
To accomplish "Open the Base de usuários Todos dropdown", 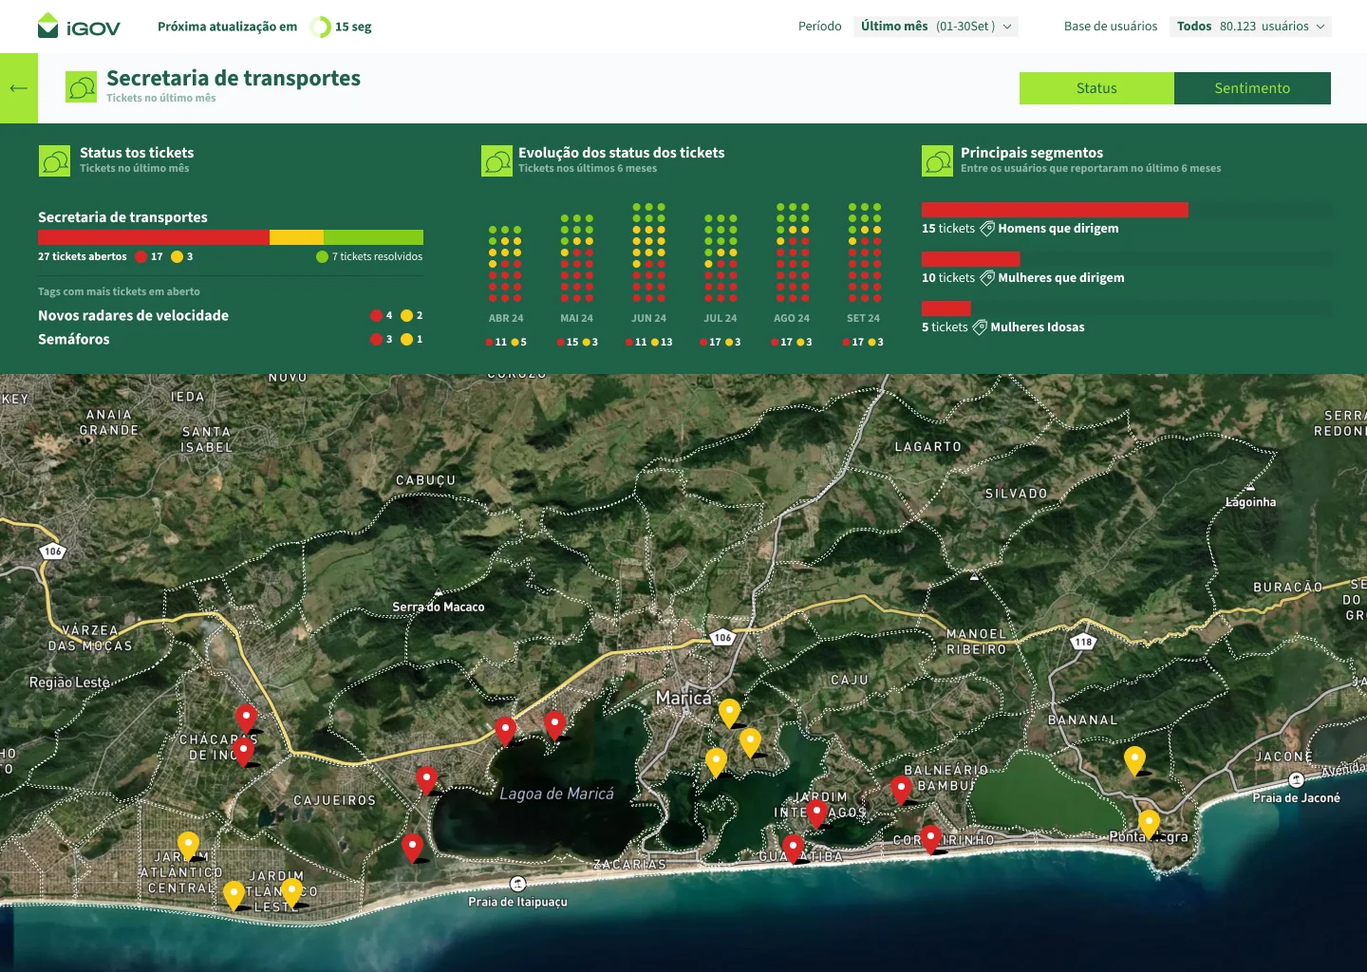I will (x=1250, y=27).
